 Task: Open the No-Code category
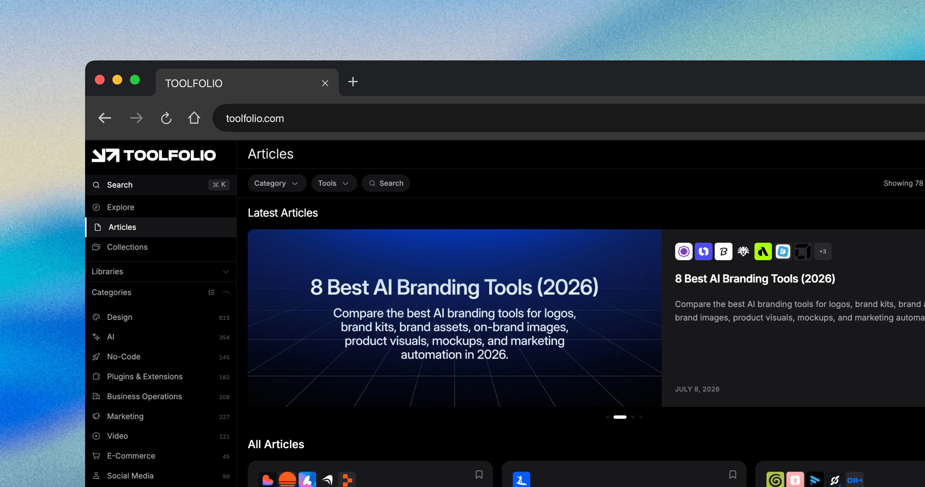tap(161, 357)
